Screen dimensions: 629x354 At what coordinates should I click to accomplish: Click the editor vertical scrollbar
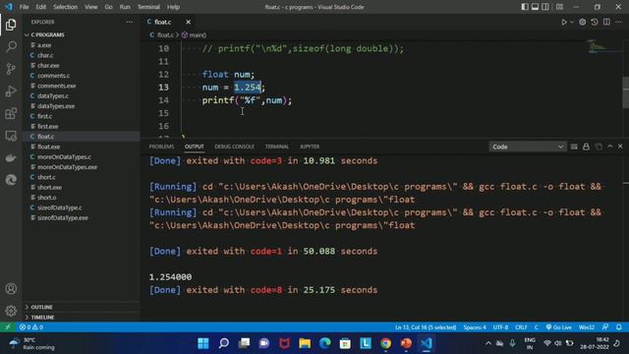tap(625, 91)
